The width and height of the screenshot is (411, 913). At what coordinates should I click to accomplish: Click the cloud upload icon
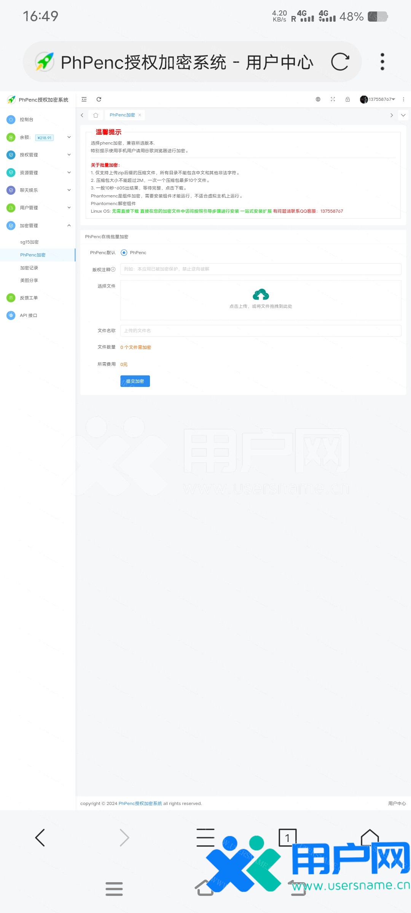(x=261, y=295)
